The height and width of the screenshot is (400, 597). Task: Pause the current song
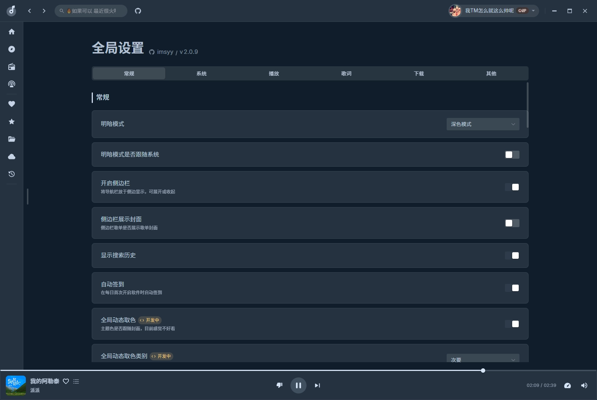(x=298, y=385)
